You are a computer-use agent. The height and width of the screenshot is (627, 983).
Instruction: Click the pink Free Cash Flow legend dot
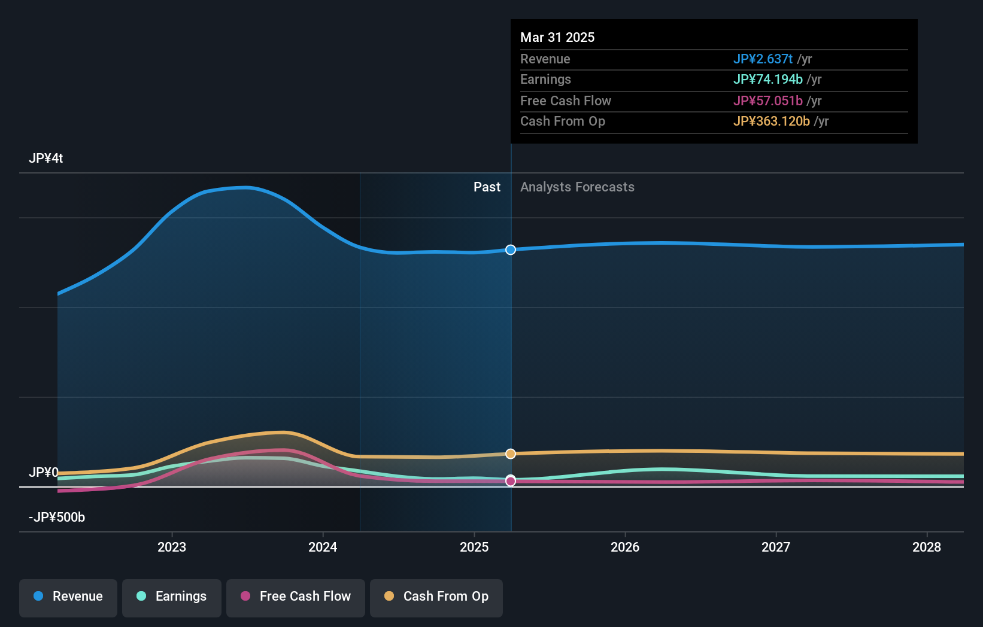click(x=245, y=596)
